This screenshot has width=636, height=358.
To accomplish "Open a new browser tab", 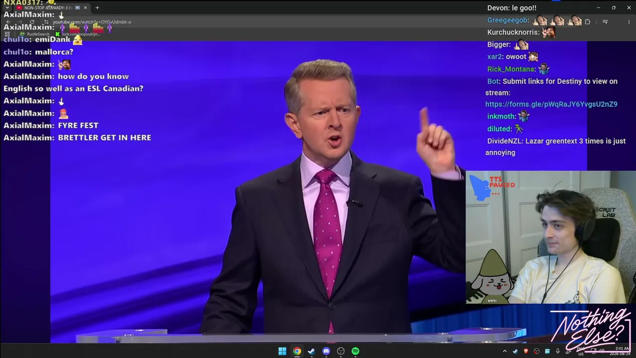I will pos(97,8).
